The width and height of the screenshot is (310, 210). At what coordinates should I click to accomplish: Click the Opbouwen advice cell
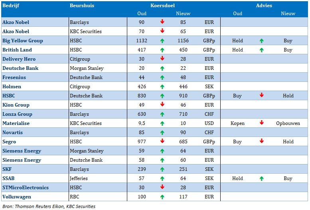coord(288,123)
